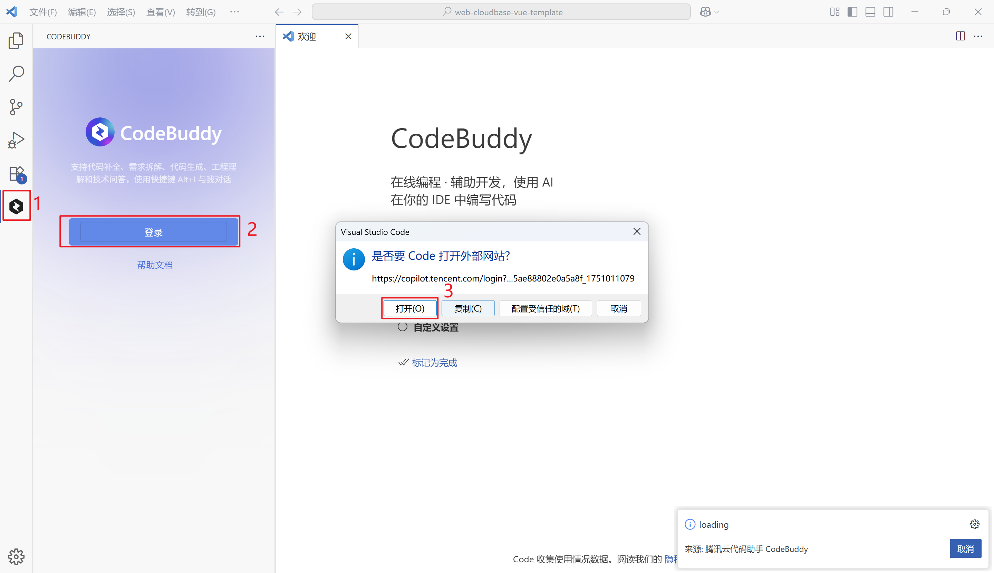Open the Manage gear in activity bar
This screenshot has height=573, width=994.
16,556
